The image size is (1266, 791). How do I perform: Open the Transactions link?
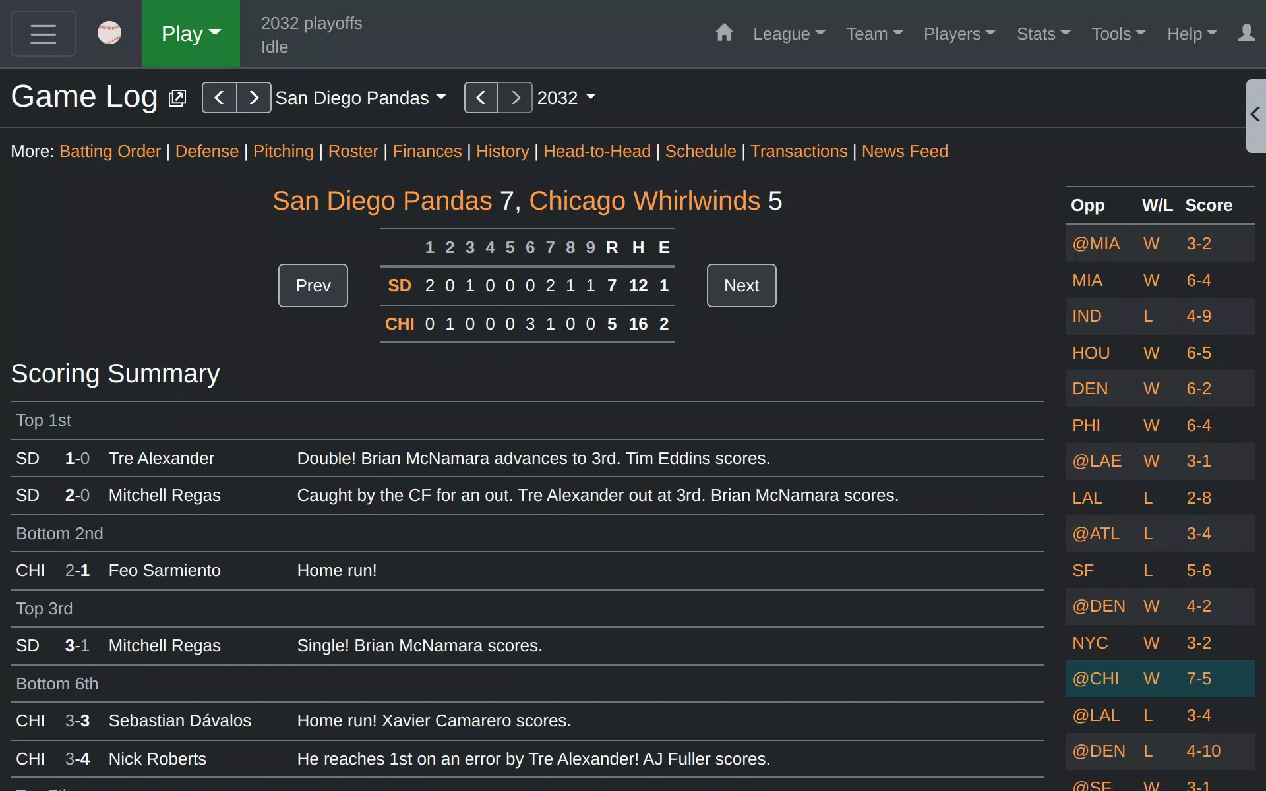[x=799, y=151]
